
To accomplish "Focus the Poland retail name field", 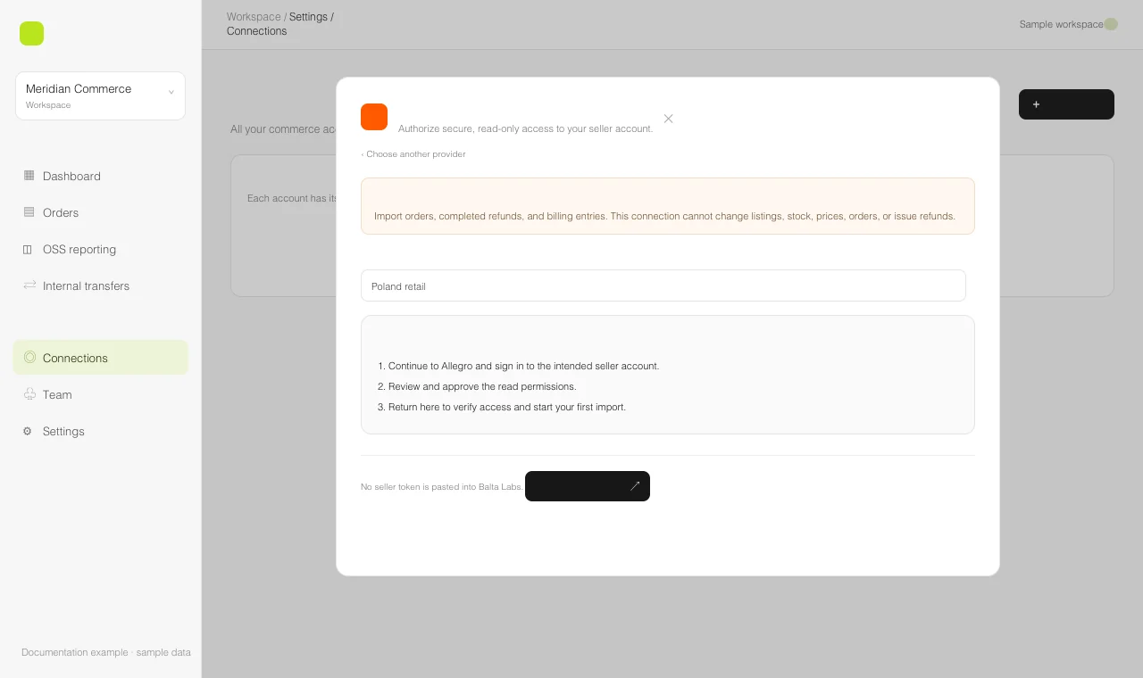I will point(663,285).
